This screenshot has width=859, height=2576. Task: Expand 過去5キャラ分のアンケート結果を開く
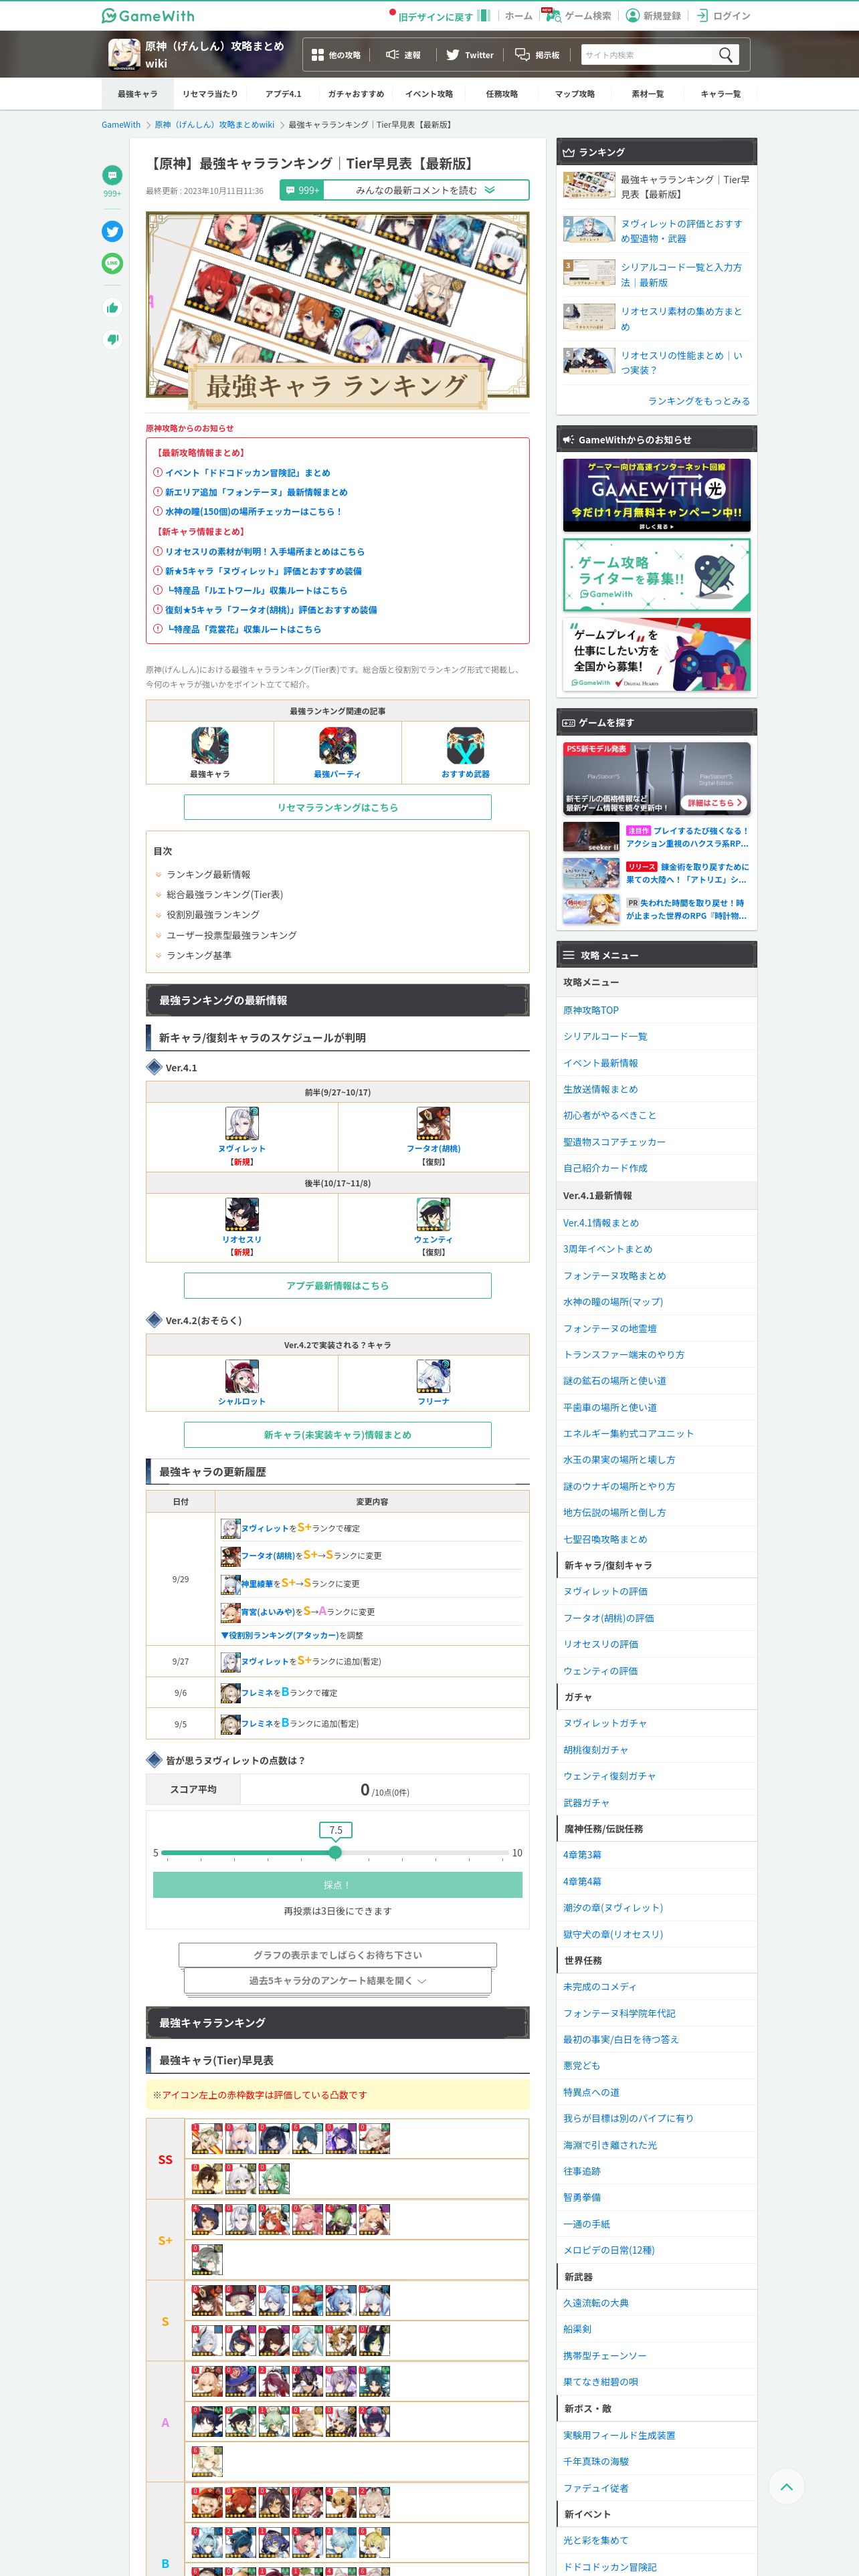tap(337, 1980)
